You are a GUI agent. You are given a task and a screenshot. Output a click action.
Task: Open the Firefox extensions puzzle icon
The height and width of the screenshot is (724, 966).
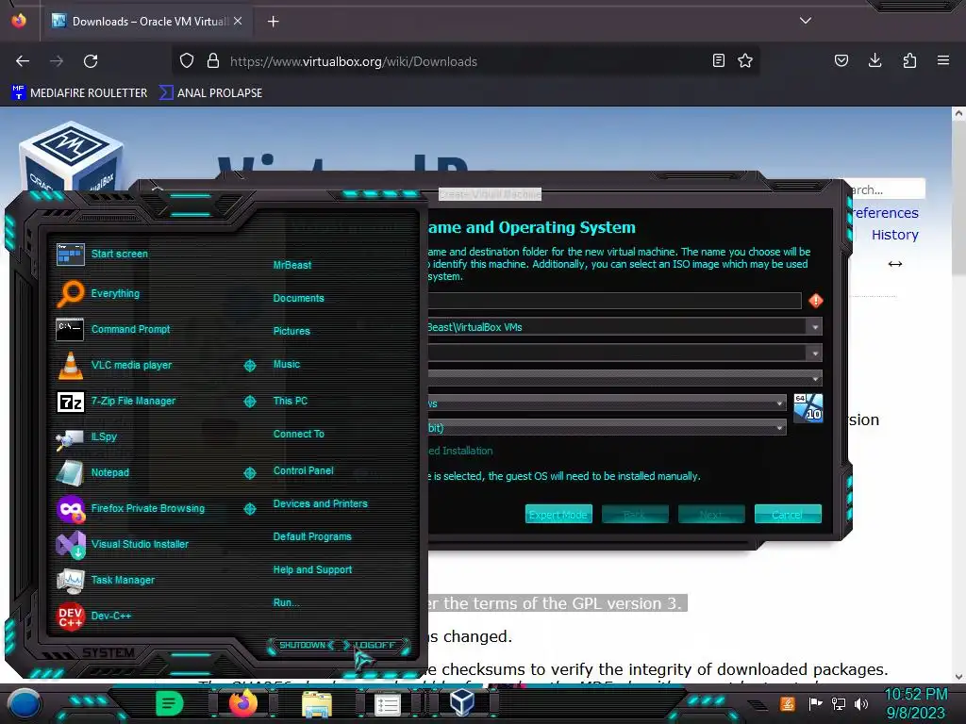[x=909, y=60]
